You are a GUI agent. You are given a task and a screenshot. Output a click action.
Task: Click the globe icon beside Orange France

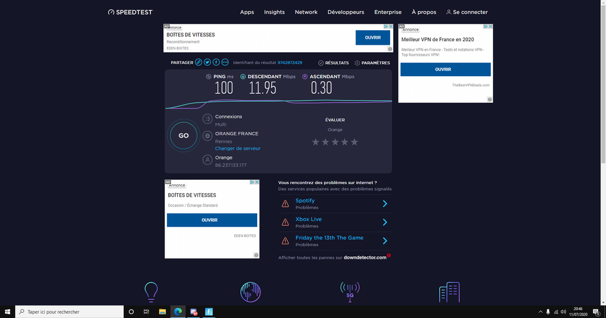pos(207,136)
